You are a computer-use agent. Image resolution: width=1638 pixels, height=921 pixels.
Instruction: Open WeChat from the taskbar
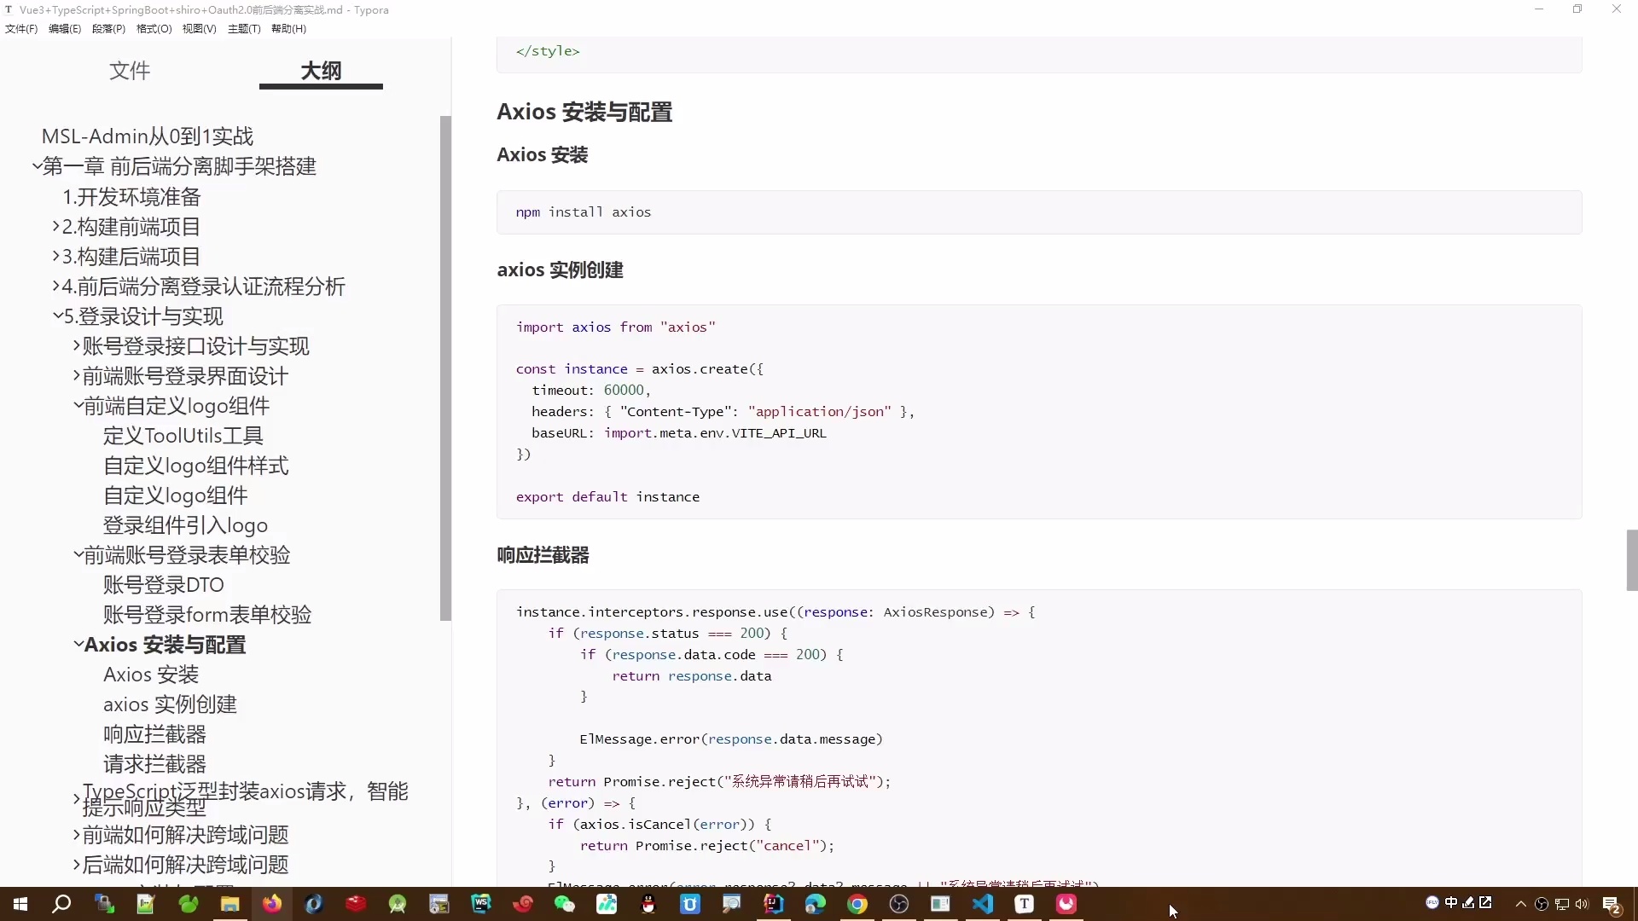566,905
